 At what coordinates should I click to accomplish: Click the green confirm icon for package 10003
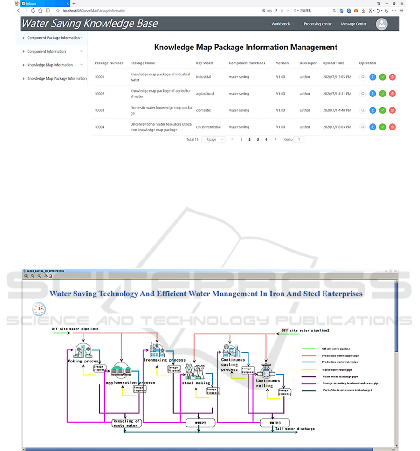point(382,110)
